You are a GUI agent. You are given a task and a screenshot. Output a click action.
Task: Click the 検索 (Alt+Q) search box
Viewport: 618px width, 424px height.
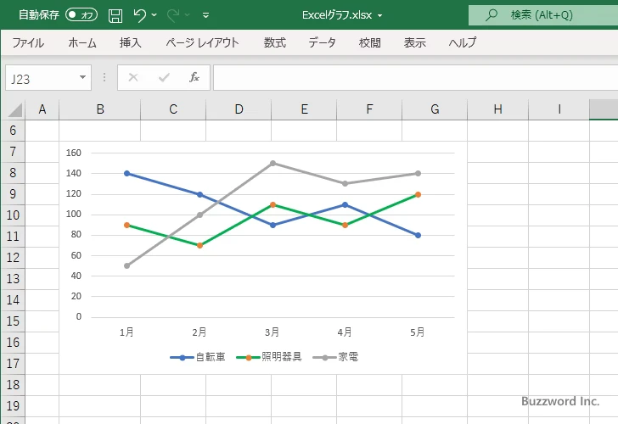point(543,15)
